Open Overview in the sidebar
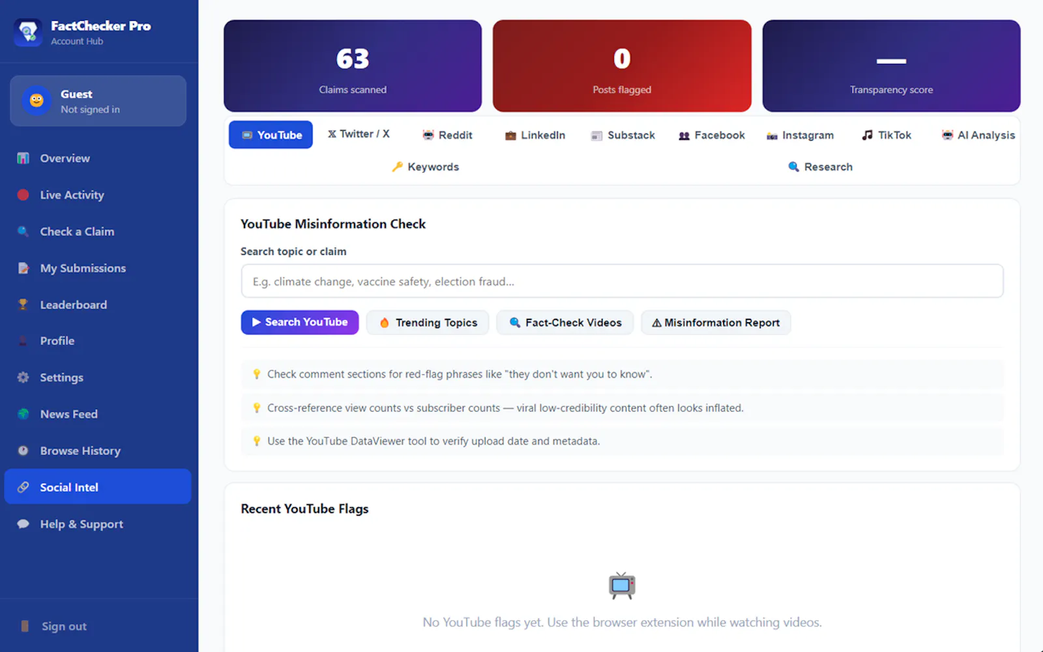The image size is (1043, 652). (98, 158)
